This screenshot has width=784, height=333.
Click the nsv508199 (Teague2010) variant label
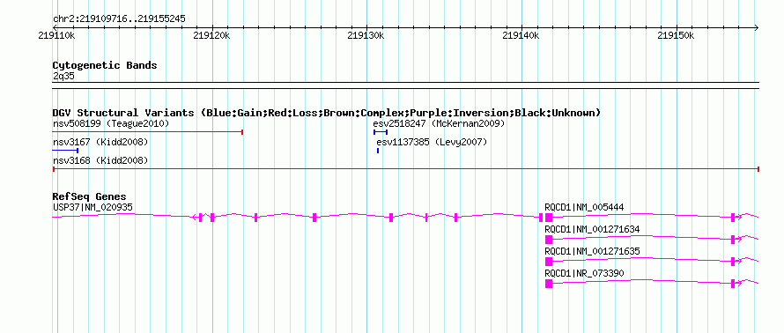111,123
